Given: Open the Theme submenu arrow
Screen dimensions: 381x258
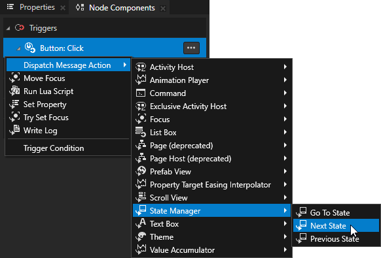Looking at the screenshot, I should [x=285, y=236].
